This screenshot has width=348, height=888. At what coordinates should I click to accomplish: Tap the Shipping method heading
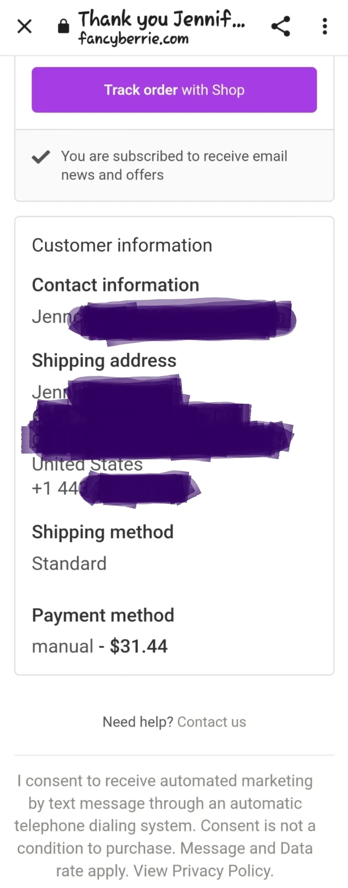tap(103, 532)
